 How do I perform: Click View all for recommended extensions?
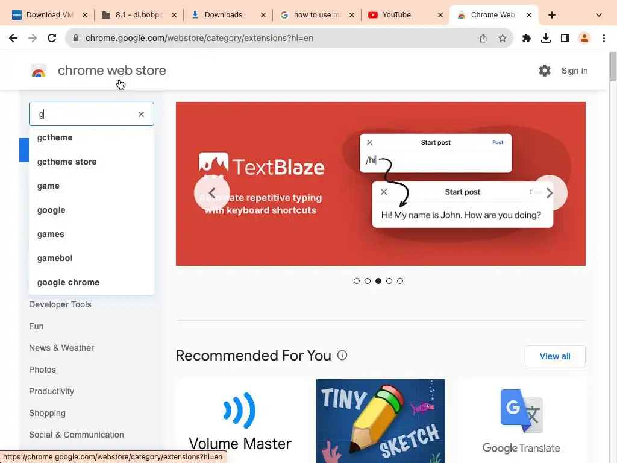tap(555, 356)
